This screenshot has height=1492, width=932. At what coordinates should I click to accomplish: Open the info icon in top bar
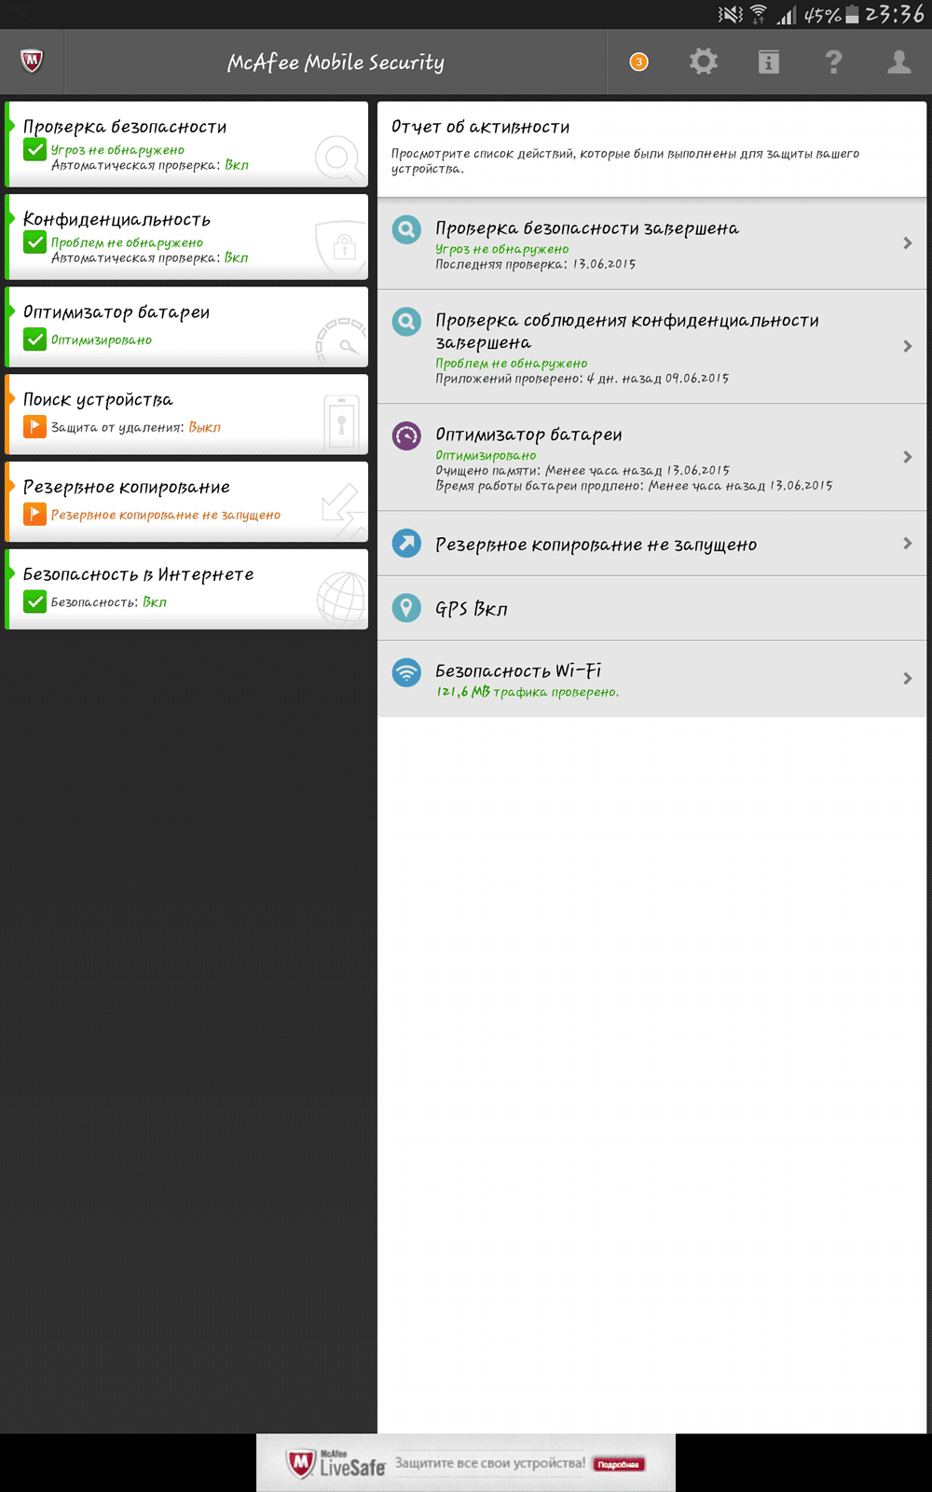pyautogui.click(x=769, y=62)
